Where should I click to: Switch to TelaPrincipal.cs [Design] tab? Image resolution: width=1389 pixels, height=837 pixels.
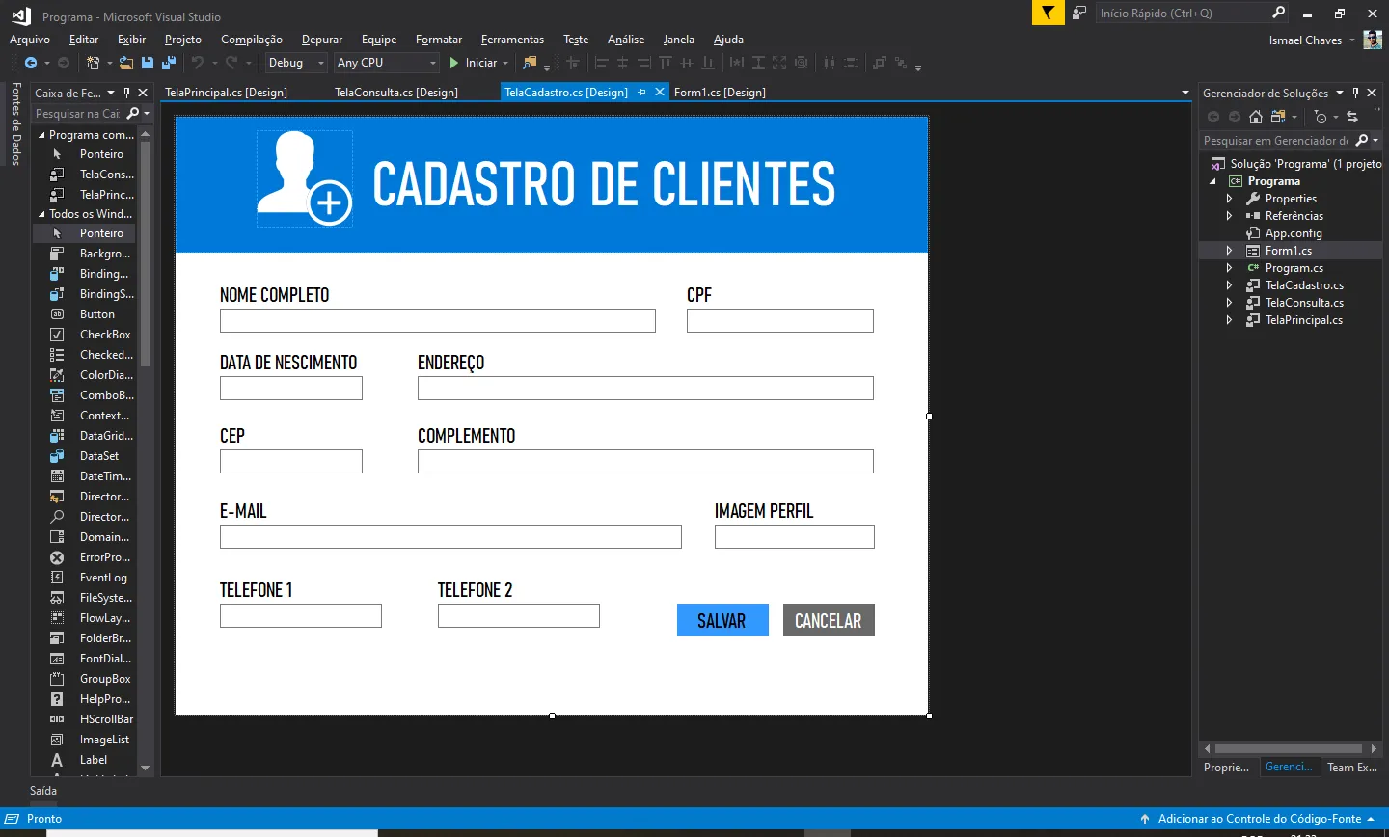pyautogui.click(x=227, y=93)
